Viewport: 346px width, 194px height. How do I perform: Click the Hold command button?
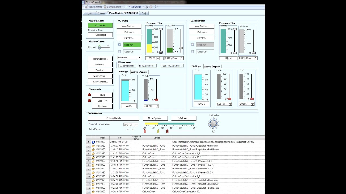[x=102, y=95]
